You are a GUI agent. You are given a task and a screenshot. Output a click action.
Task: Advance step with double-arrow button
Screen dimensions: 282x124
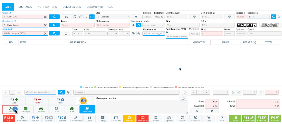tap(136, 17)
